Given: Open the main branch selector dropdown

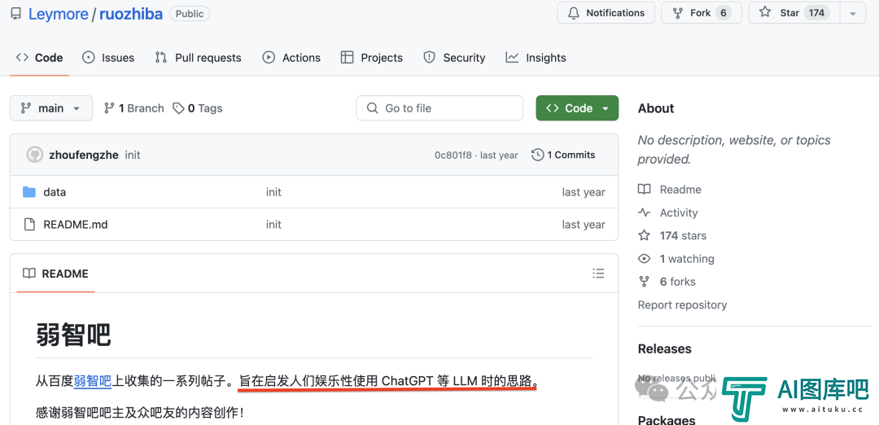Looking at the screenshot, I should click(x=51, y=108).
